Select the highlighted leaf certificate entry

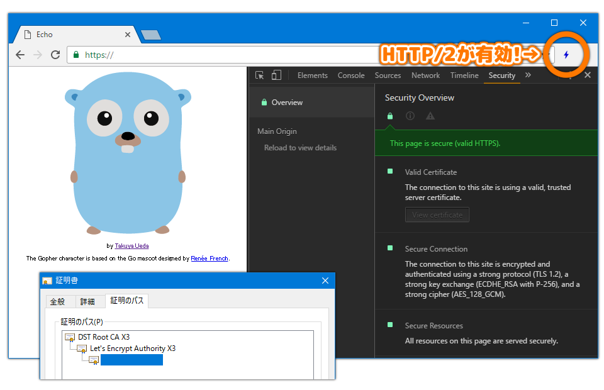coord(131,360)
